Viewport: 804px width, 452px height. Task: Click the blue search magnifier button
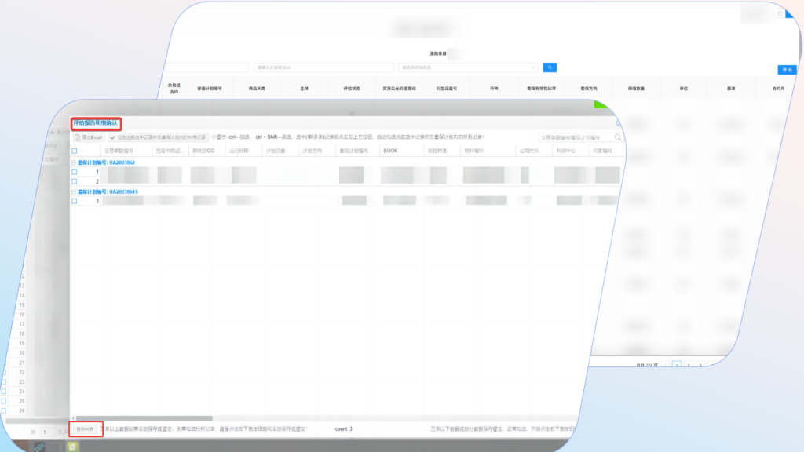(x=550, y=67)
